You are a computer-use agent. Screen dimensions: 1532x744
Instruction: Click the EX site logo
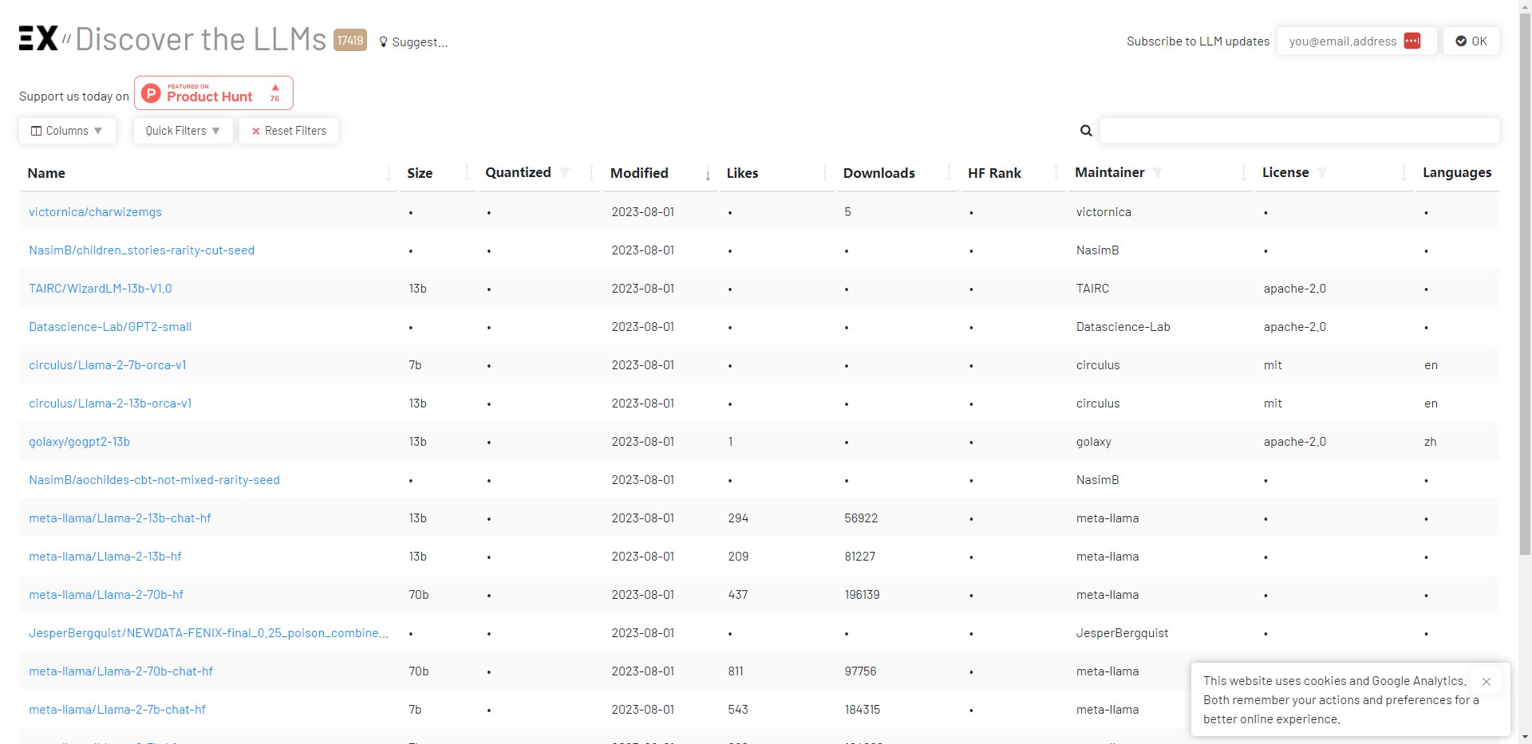pos(38,38)
